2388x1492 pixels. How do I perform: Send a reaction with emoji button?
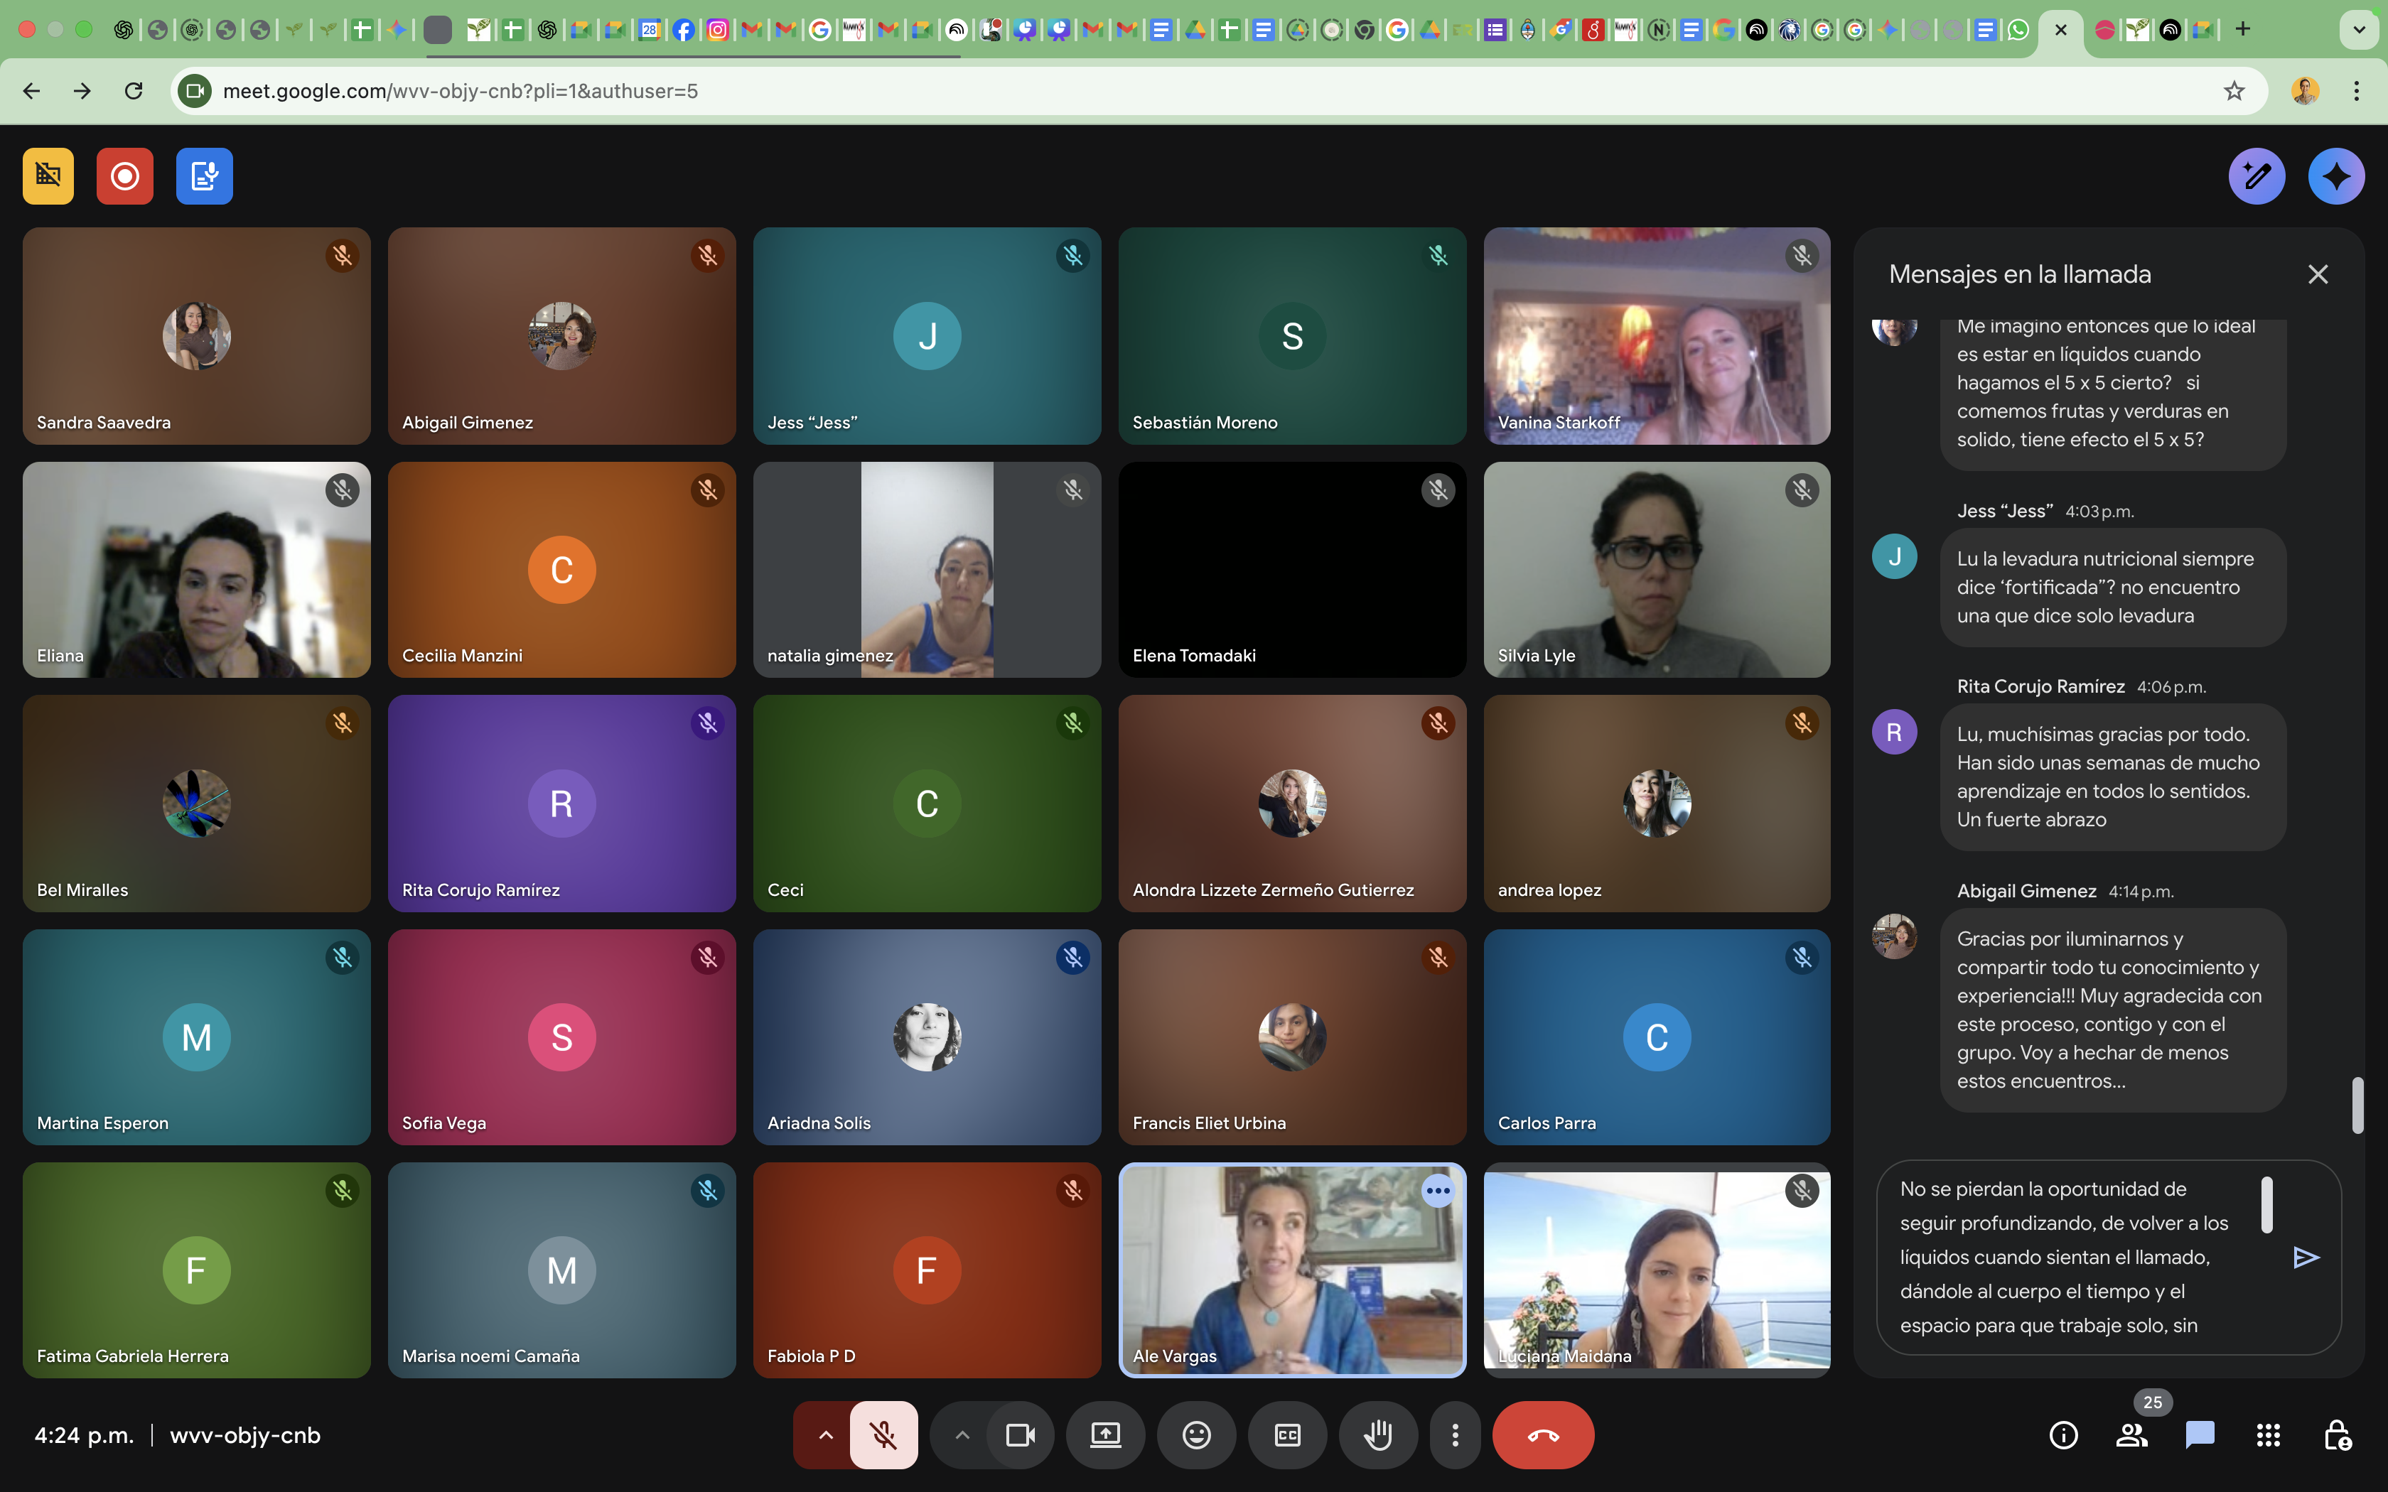click(x=1196, y=1434)
